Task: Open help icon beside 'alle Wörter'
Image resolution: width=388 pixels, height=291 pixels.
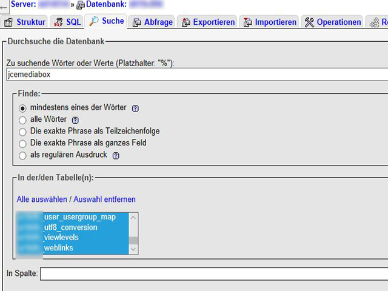Action: [75, 120]
